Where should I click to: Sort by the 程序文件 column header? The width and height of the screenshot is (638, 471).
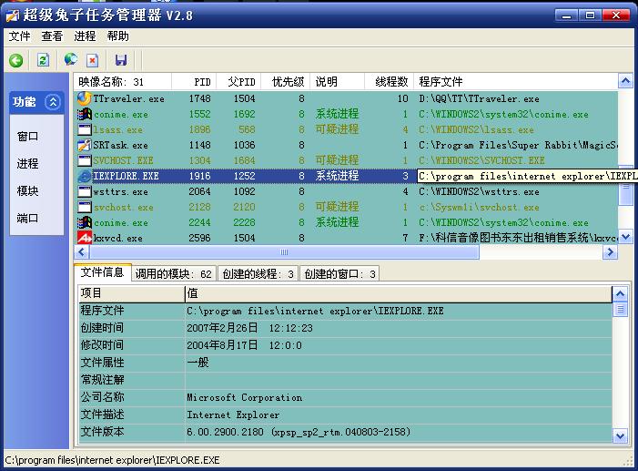click(x=515, y=82)
